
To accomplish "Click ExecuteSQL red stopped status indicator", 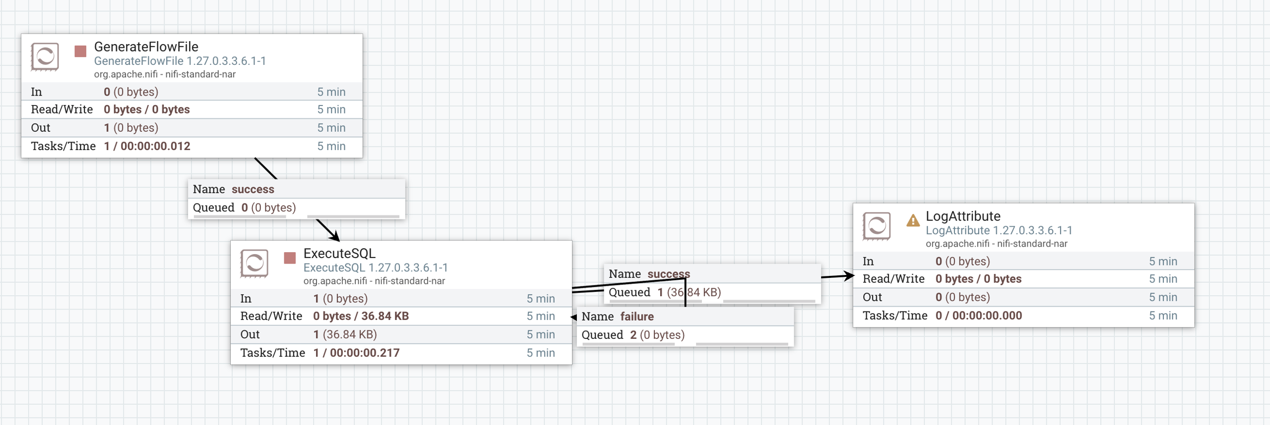I will 290,258.
